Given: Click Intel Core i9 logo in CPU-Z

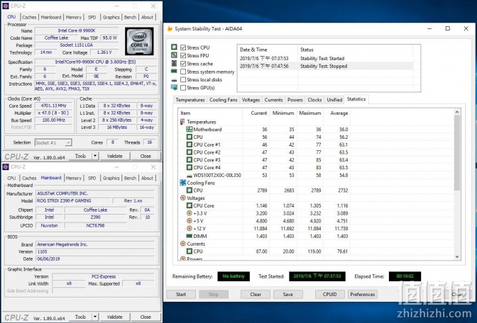Looking at the screenshot, I should [x=139, y=41].
